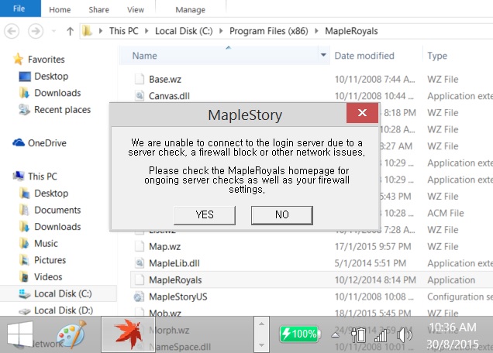Click the Back navigation arrow

(13, 32)
